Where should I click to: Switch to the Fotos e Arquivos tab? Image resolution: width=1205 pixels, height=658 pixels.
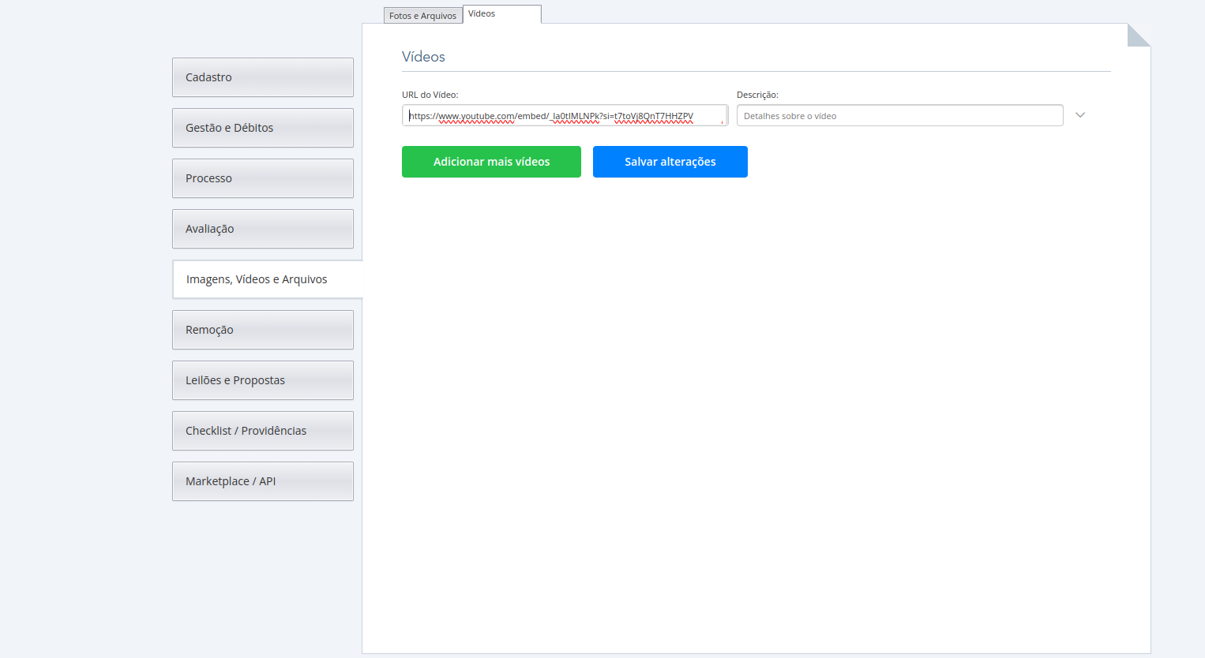[x=422, y=16]
